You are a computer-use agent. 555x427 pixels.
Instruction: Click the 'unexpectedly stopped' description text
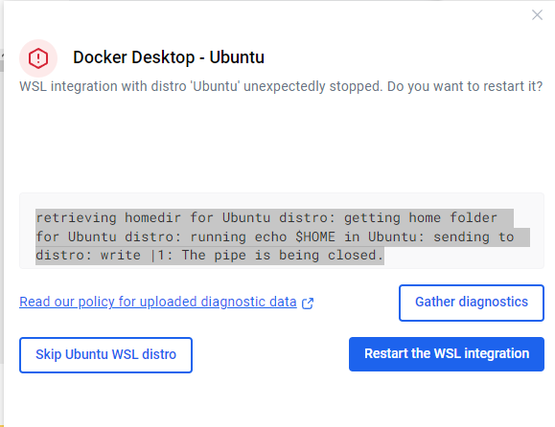pyautogui.click(x=312, y=86)
